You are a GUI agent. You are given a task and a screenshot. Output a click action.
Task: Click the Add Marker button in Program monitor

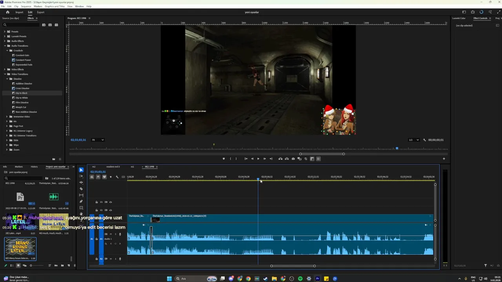[224, 159]
